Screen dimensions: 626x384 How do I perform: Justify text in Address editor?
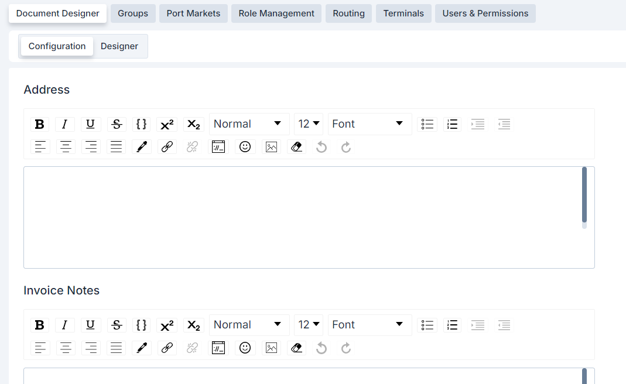(116, 147)
